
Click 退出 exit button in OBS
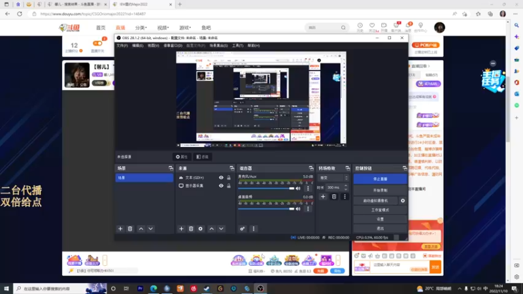[380, 228]
